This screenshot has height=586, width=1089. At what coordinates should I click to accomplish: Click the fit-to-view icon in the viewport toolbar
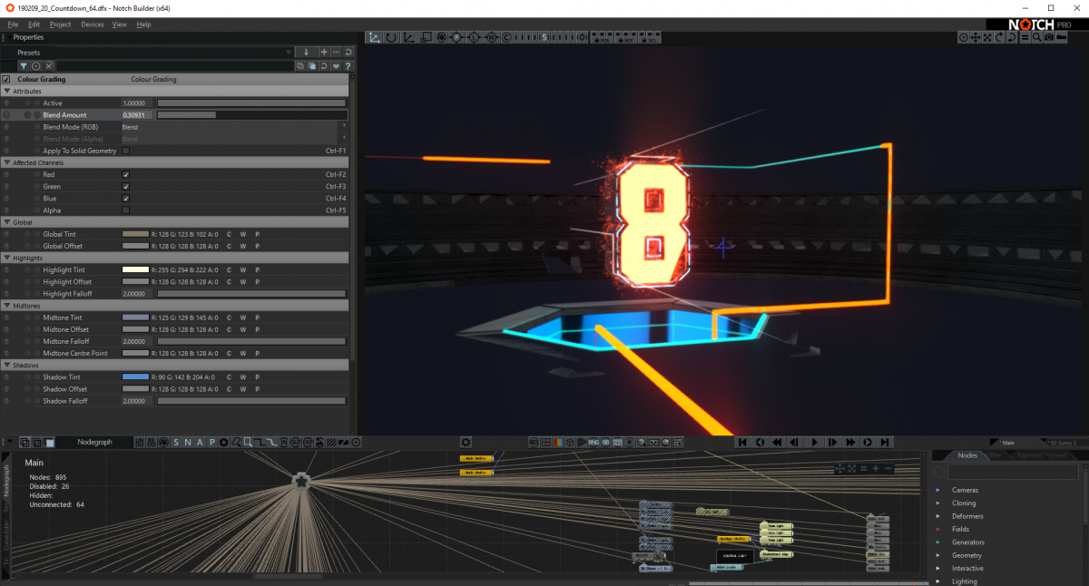(987, 37)
